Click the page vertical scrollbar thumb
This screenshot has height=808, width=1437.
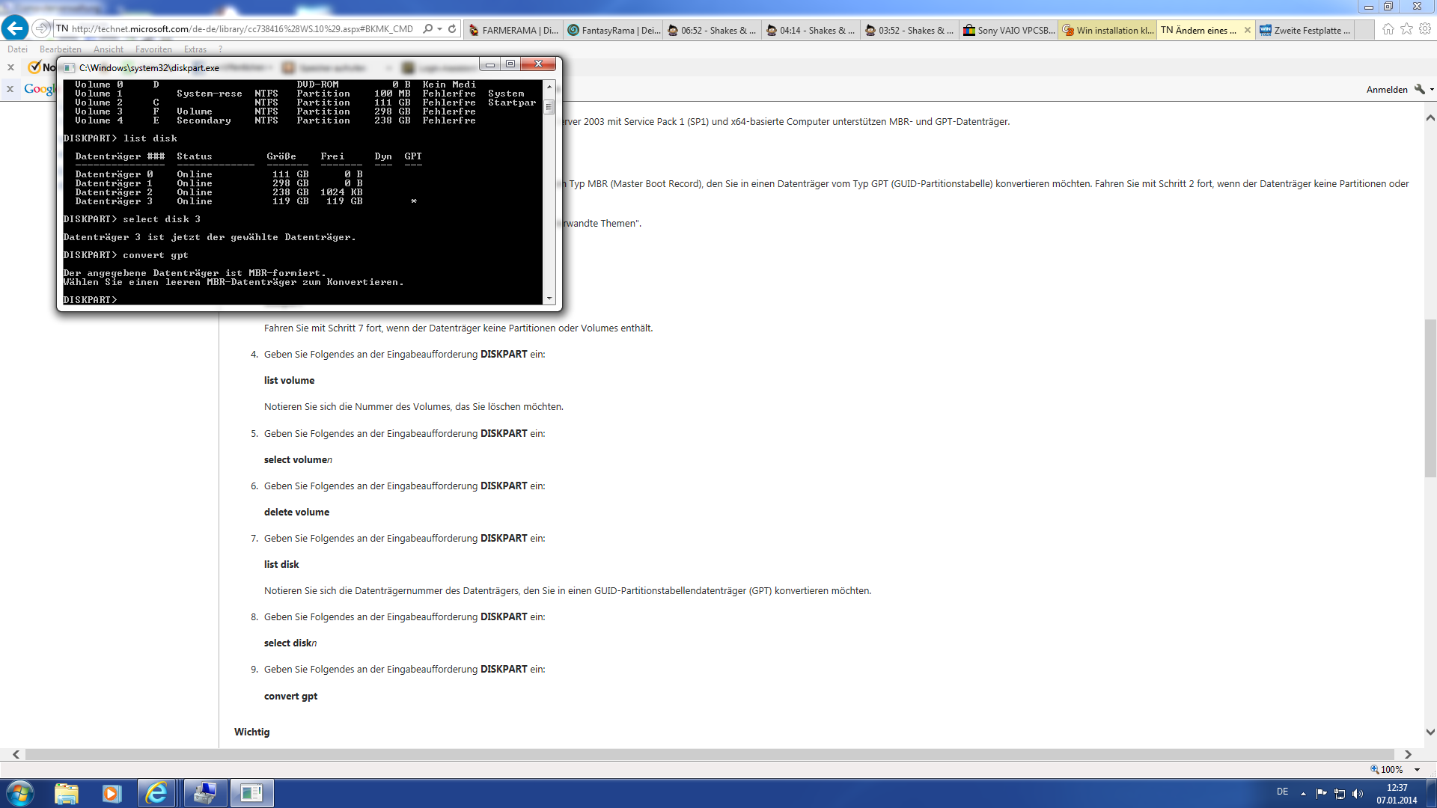tap(1430, 397)
